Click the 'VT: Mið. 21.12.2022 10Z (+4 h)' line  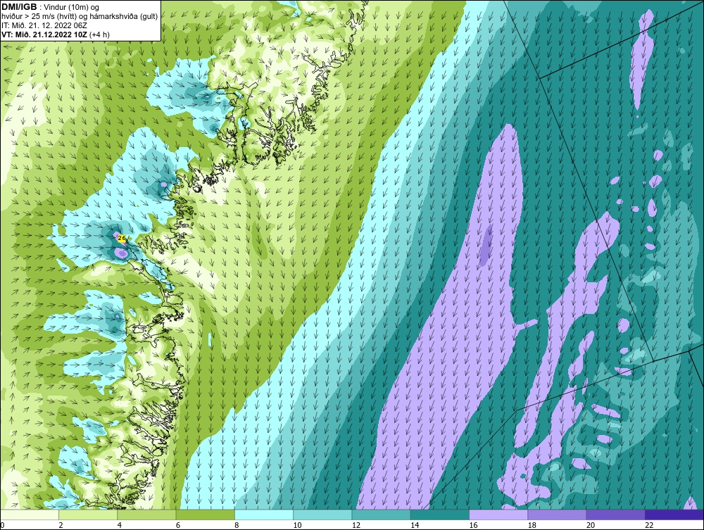pyautogui.click(x=55, y=34)
